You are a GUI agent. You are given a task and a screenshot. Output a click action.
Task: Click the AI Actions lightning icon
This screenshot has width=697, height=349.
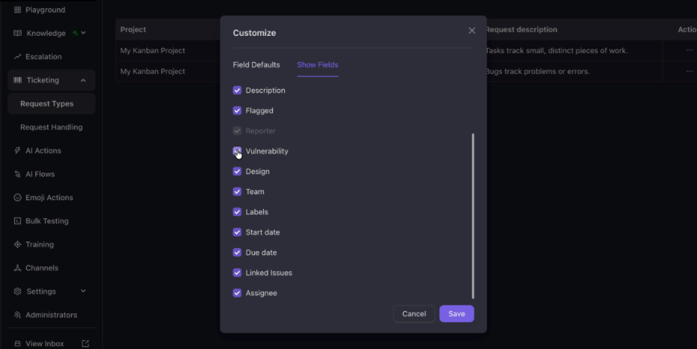point(17,150)
